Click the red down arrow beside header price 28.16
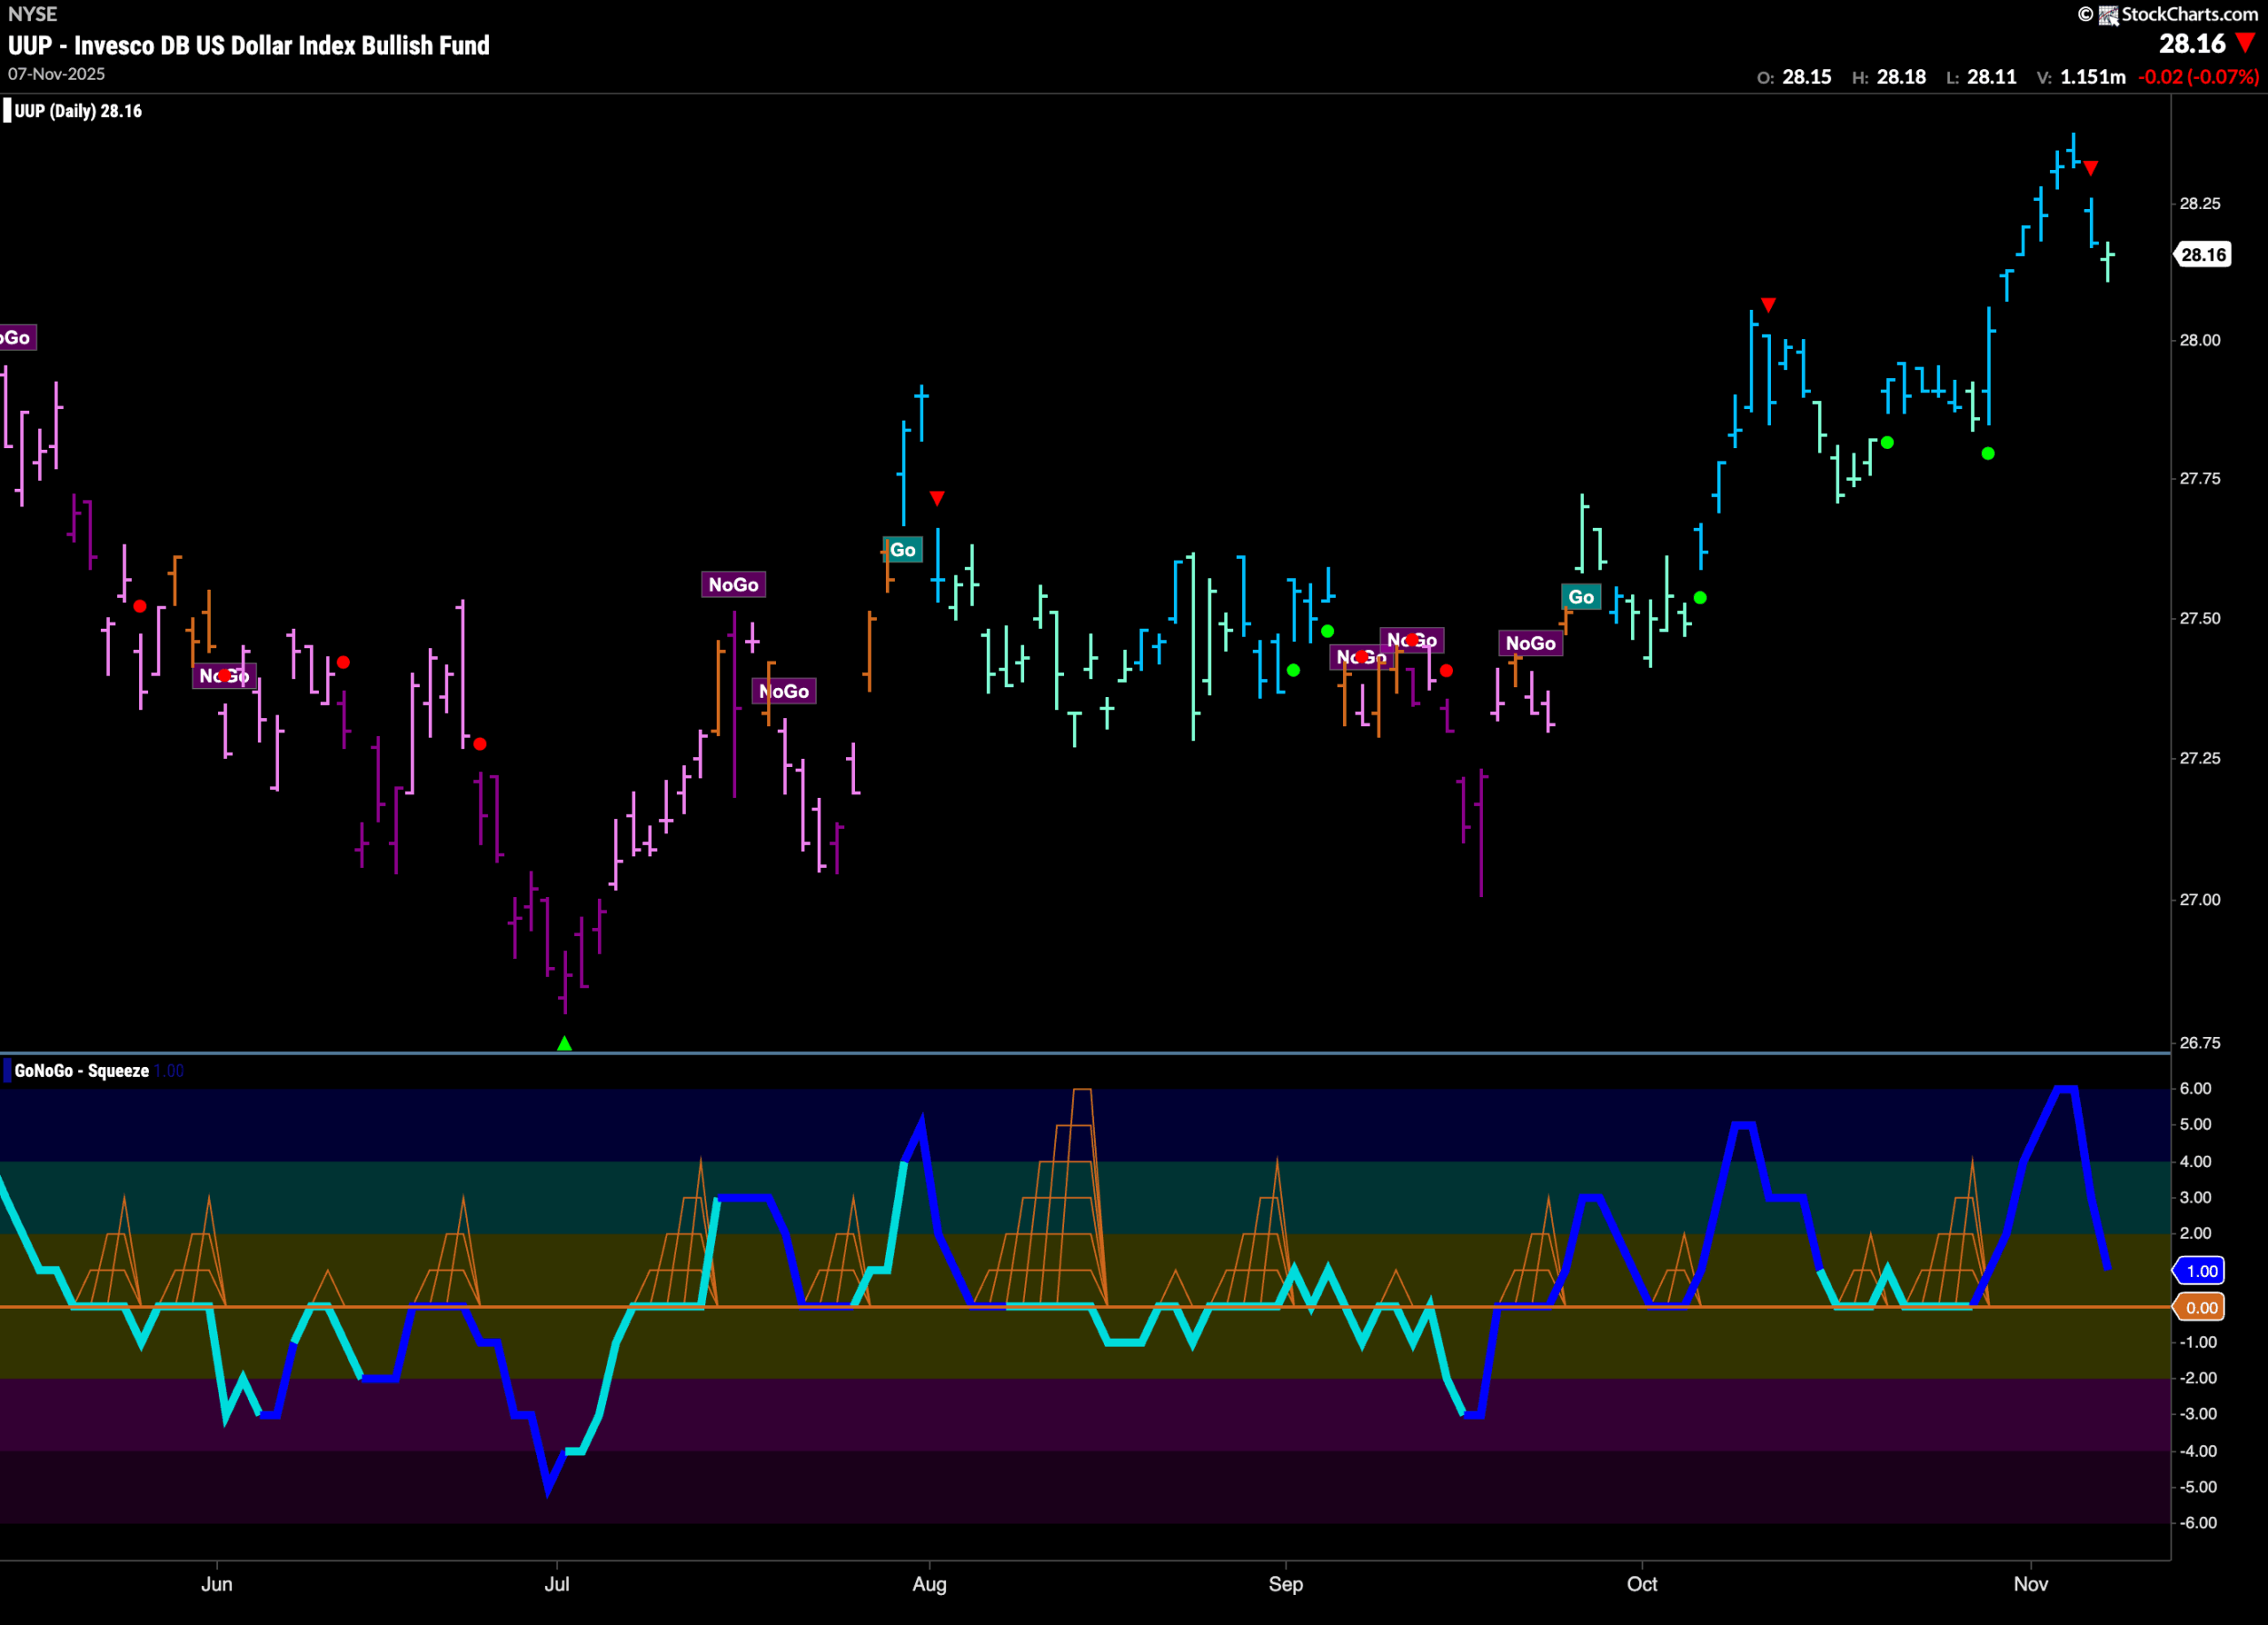The height and width of the screenshot is (1625, 2268). click(x=2245, y=43)
